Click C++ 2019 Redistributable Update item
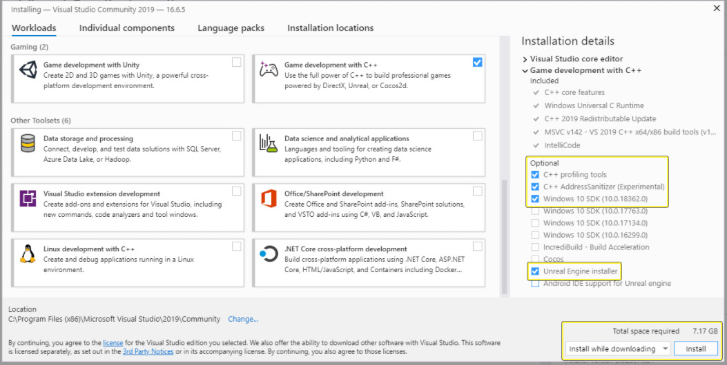 click(600, 119)
